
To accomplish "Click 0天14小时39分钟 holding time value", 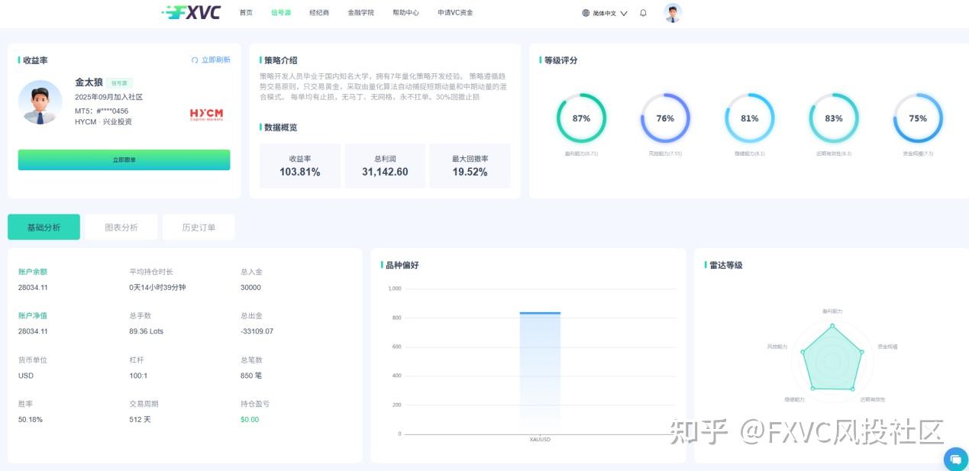I will (x=157, y=288).
